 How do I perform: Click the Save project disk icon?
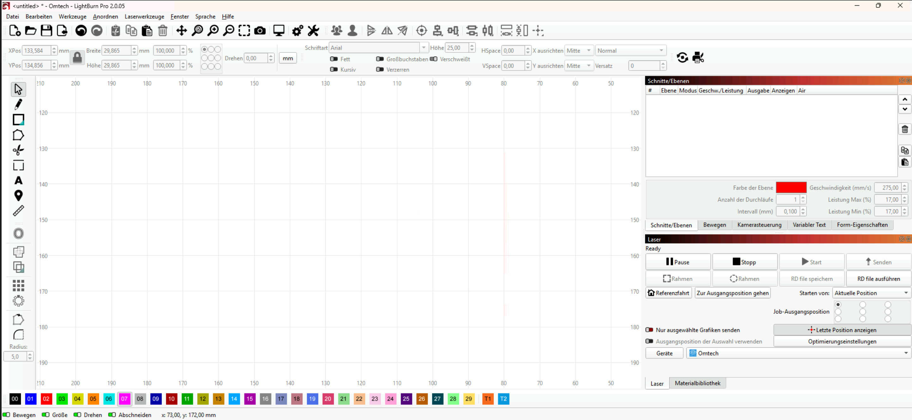[x=46, y=31]
